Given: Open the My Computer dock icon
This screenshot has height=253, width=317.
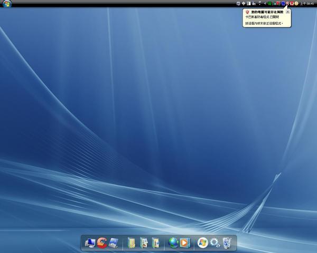Looking at the screenshot, I should tap(90, 242).
